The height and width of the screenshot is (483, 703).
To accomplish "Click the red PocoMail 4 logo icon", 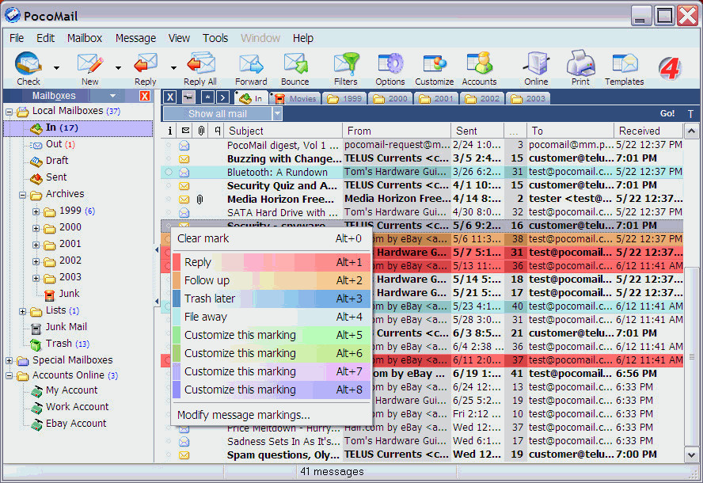I will (x=670, y=69).
